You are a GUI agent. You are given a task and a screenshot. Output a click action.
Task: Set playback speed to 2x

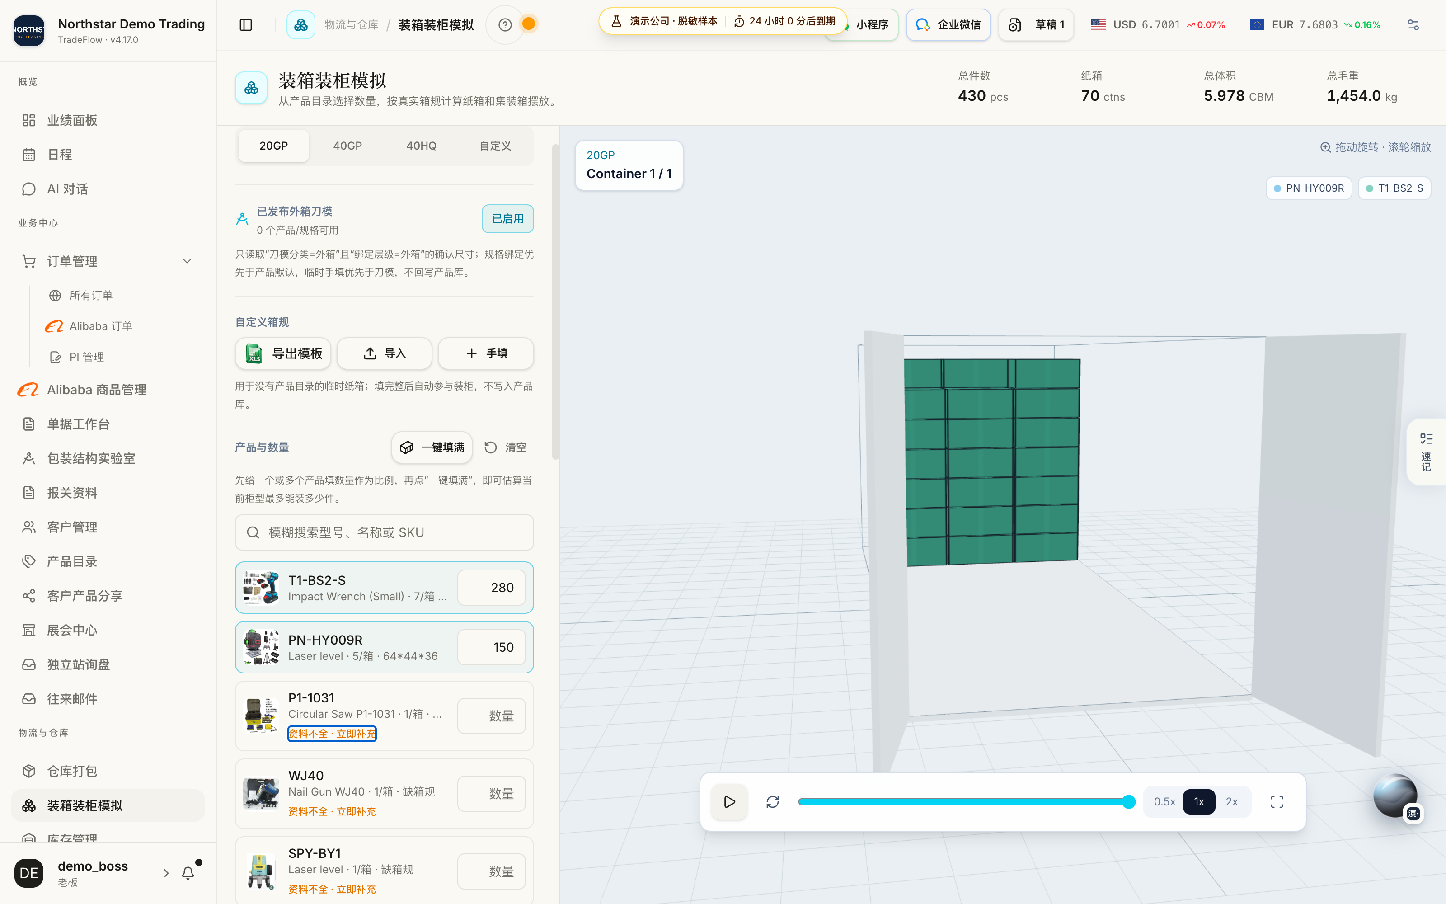click(x=1231, y=802)
